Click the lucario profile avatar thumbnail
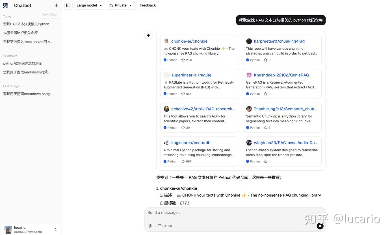The image size is (390, 235). point(8,229)
